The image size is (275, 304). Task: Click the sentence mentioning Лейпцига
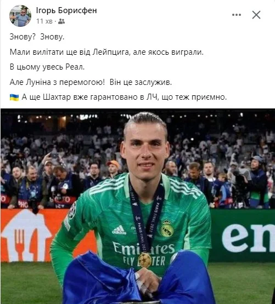point(106,52)
